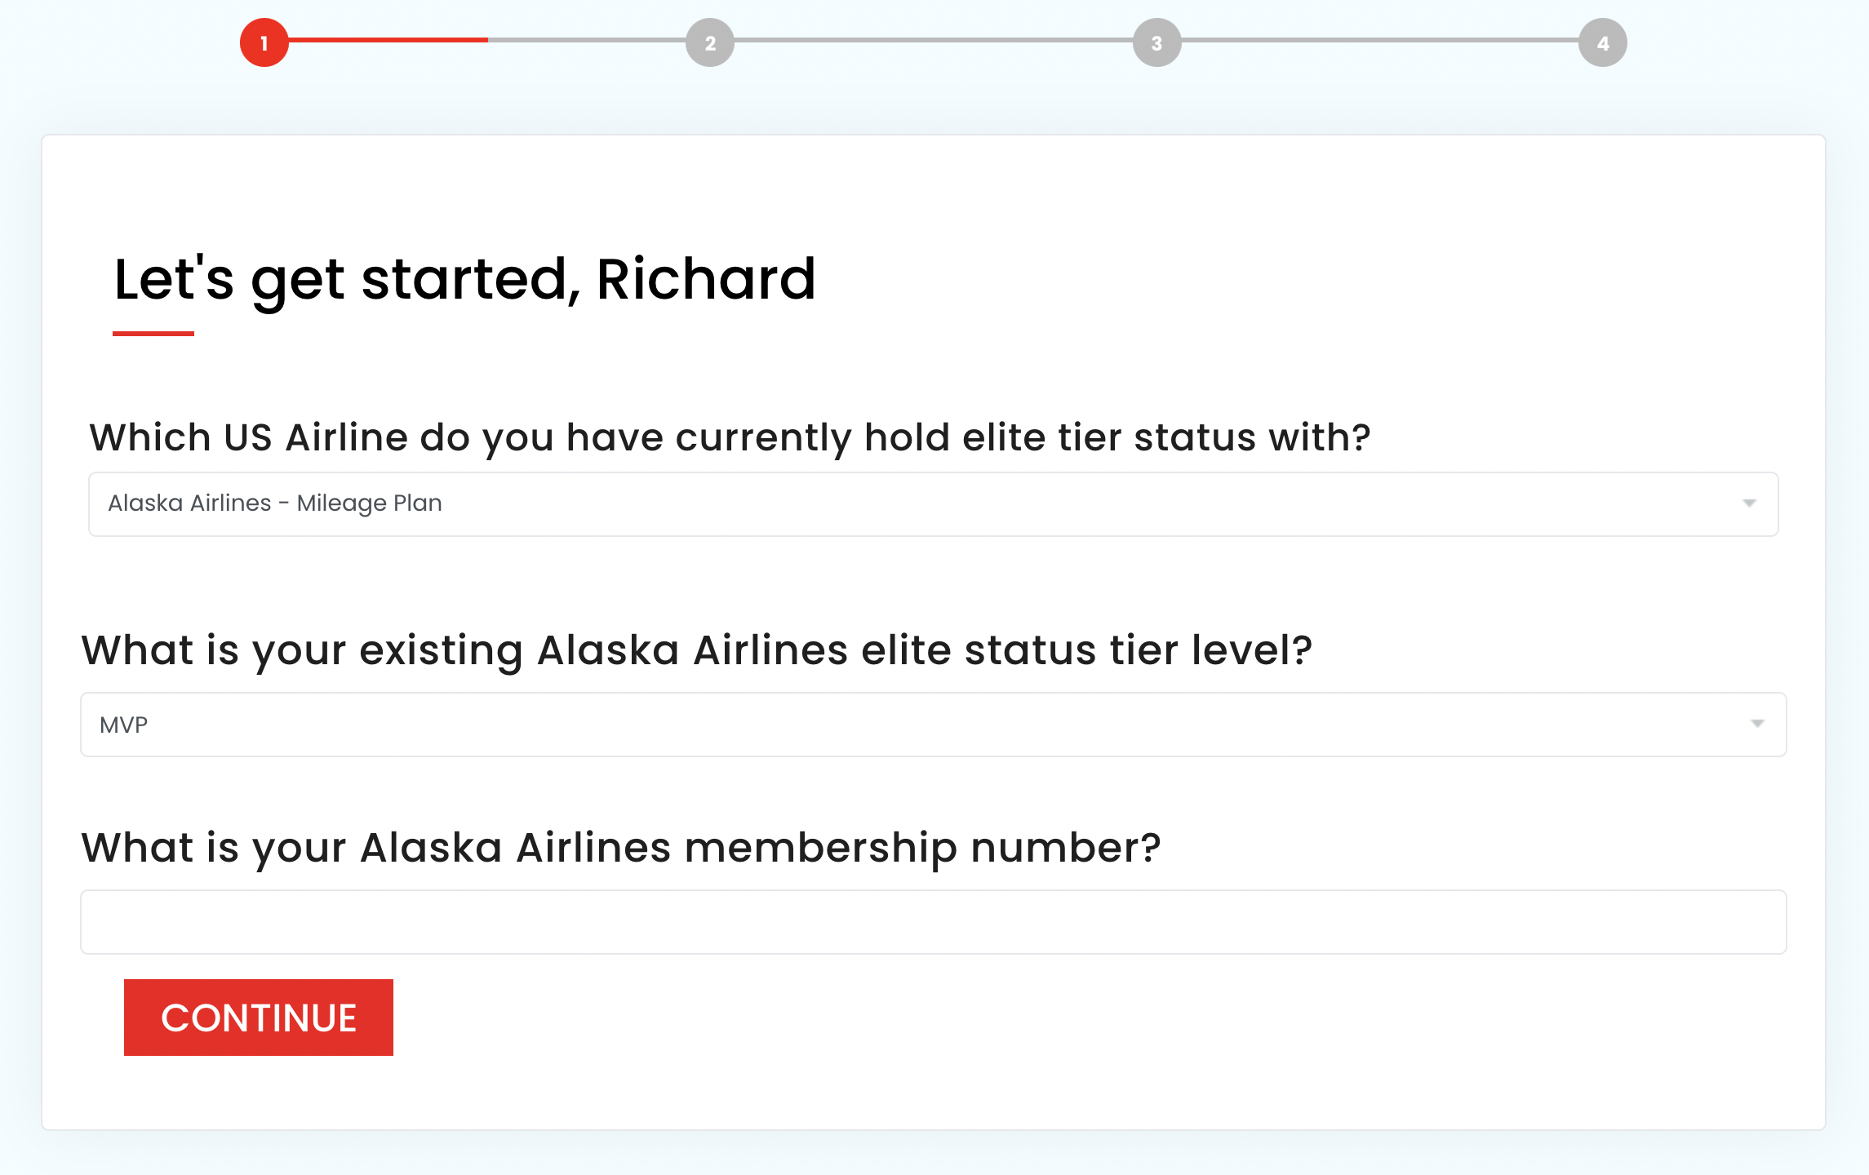1869x1175 pixels.
Task: Focus the Alaska Airlines membership number field
Action: 933,922
